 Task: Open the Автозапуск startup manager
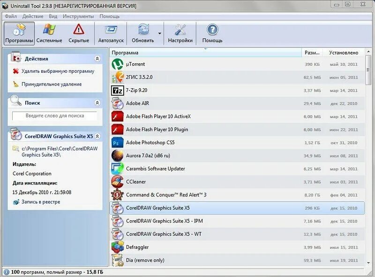pyautogui.click(x=111, y=33)
